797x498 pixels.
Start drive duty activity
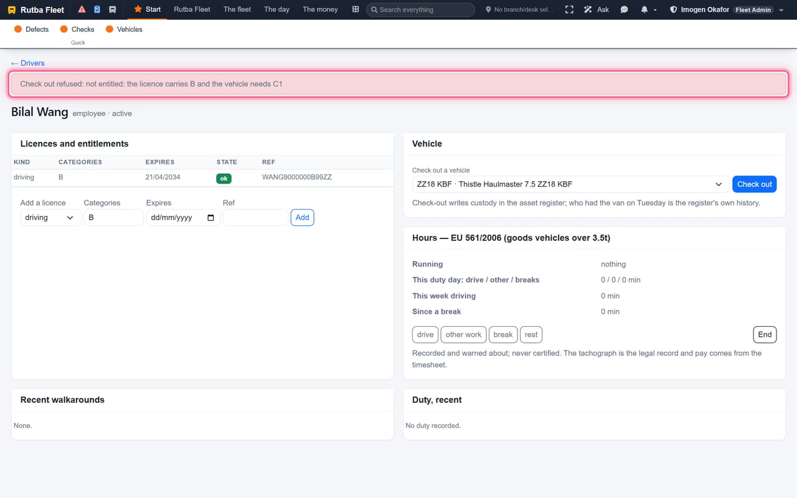click(x=425, y=334)
